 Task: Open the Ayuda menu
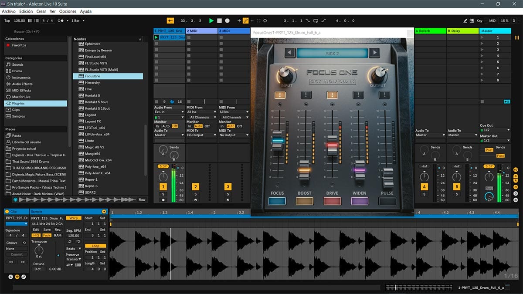(x=86, y=11)
